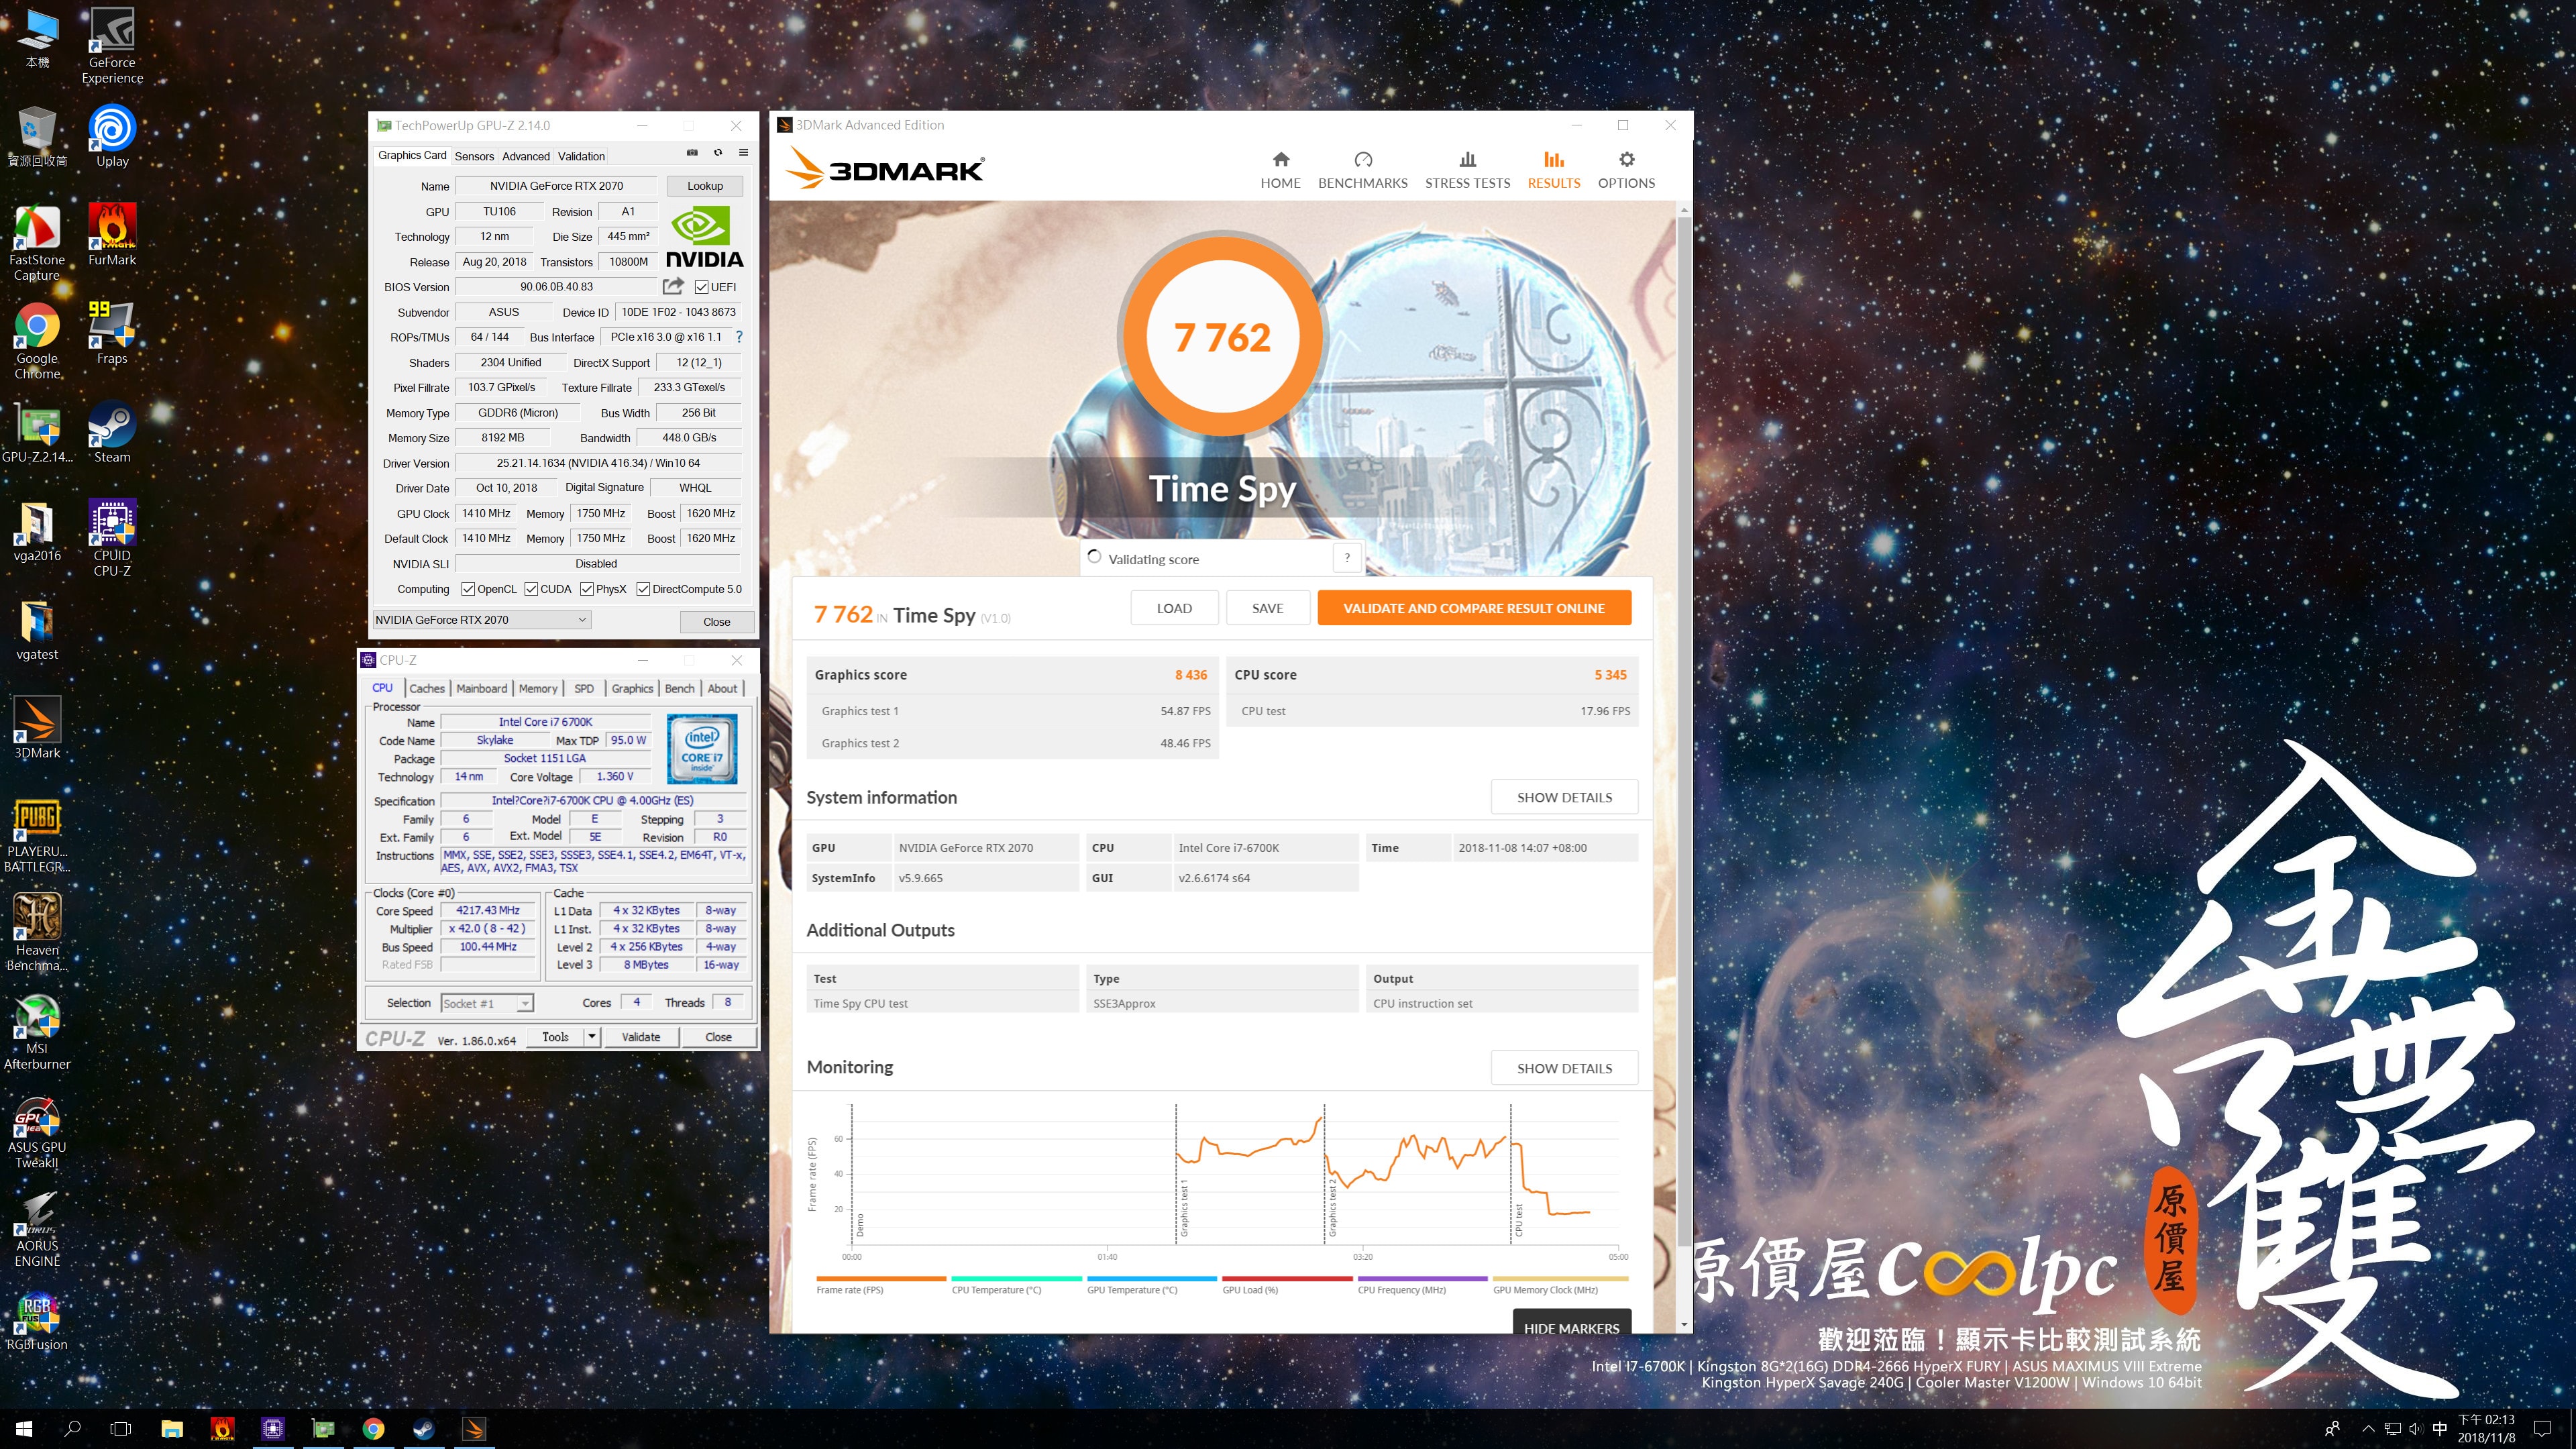Open Task View on taskbar

[120, 1429]
